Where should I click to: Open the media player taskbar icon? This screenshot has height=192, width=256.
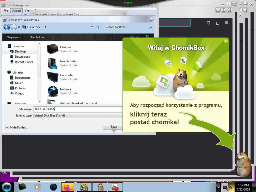37,187
